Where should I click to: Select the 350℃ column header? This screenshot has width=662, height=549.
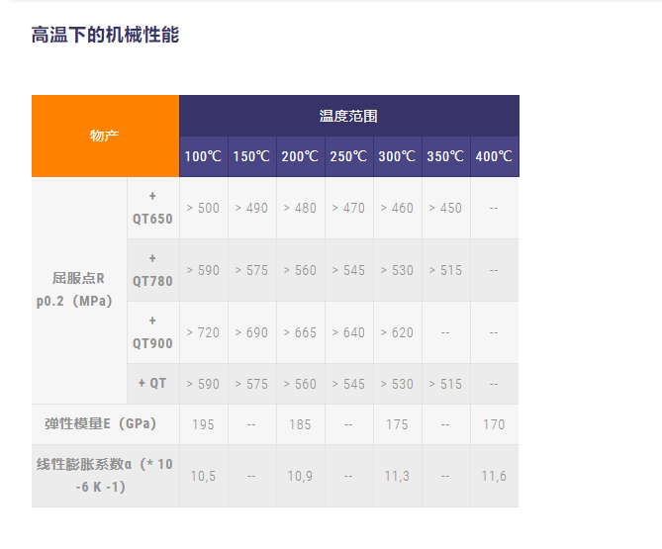click(446, 156)
